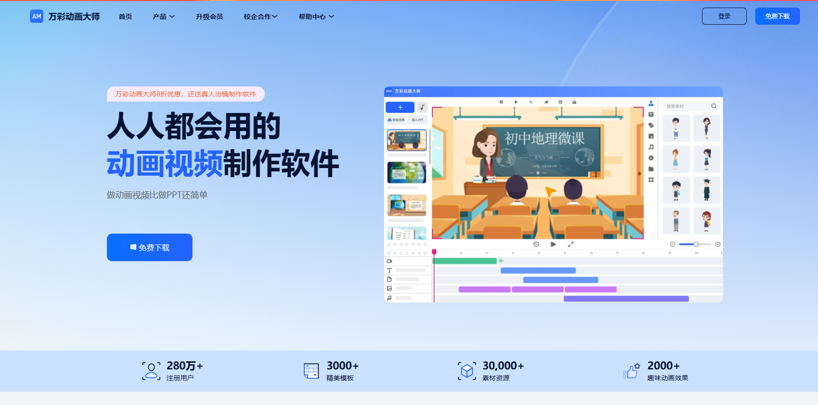
Task: Select the green camera clip on timeline
Action: click(465, 261)
